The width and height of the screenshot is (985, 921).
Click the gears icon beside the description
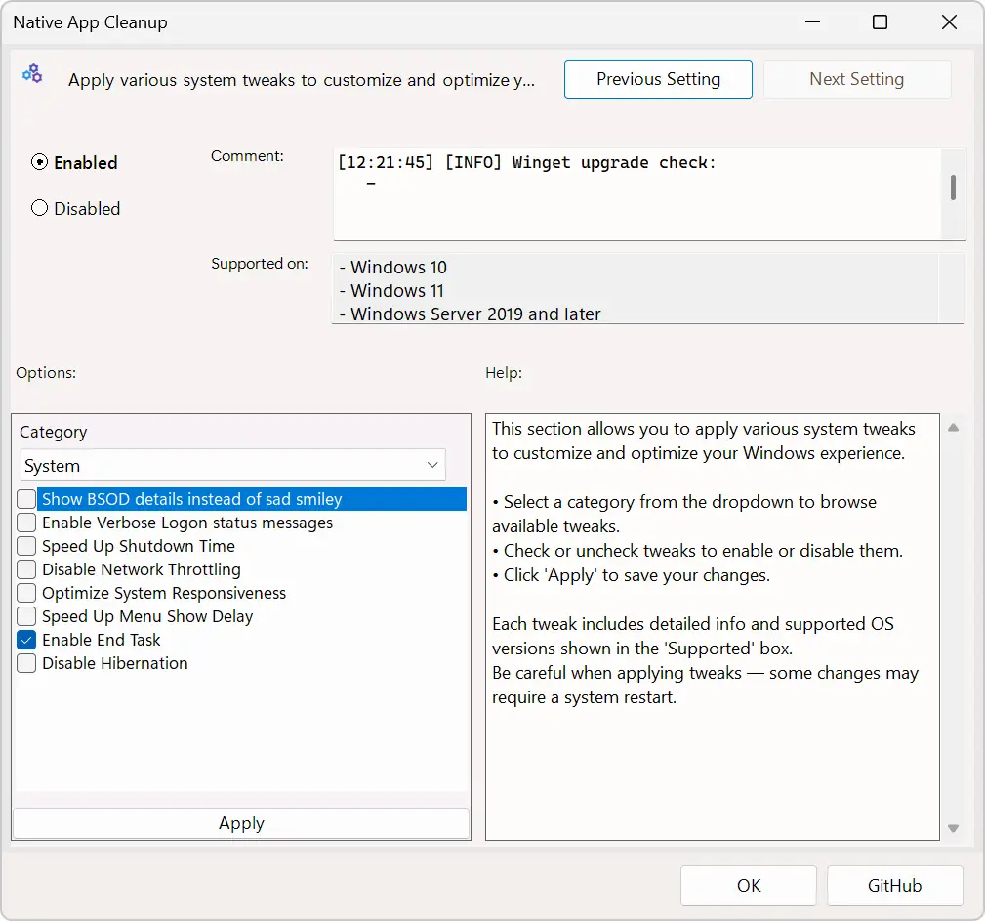(x=32, y=74)
